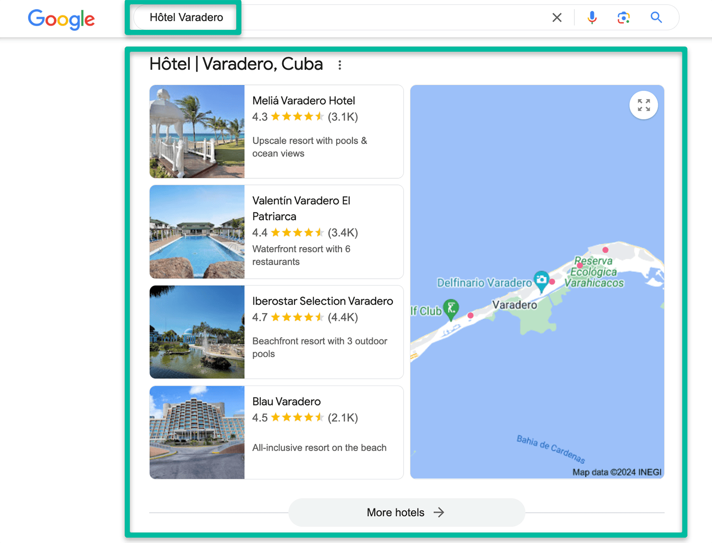Click Meliá's 4.3 star rating
The height and width of the screenshot is (543, 712).
click(305, 117)
